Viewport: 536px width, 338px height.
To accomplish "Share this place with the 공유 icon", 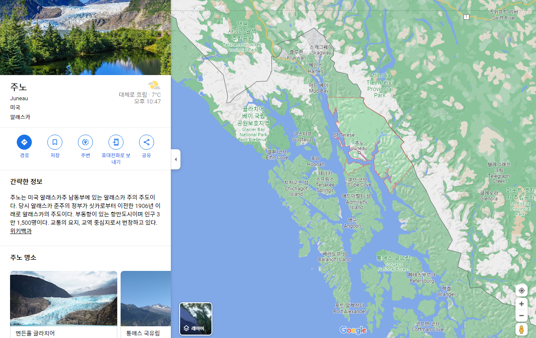I will pos(147,142).
